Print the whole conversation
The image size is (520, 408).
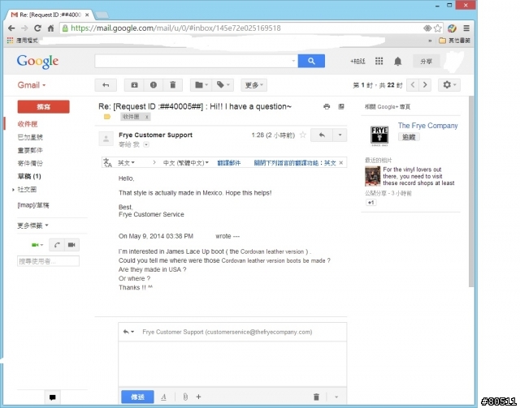point(327,106)
